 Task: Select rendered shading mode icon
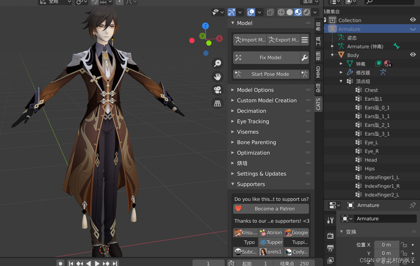click(307, 12)
